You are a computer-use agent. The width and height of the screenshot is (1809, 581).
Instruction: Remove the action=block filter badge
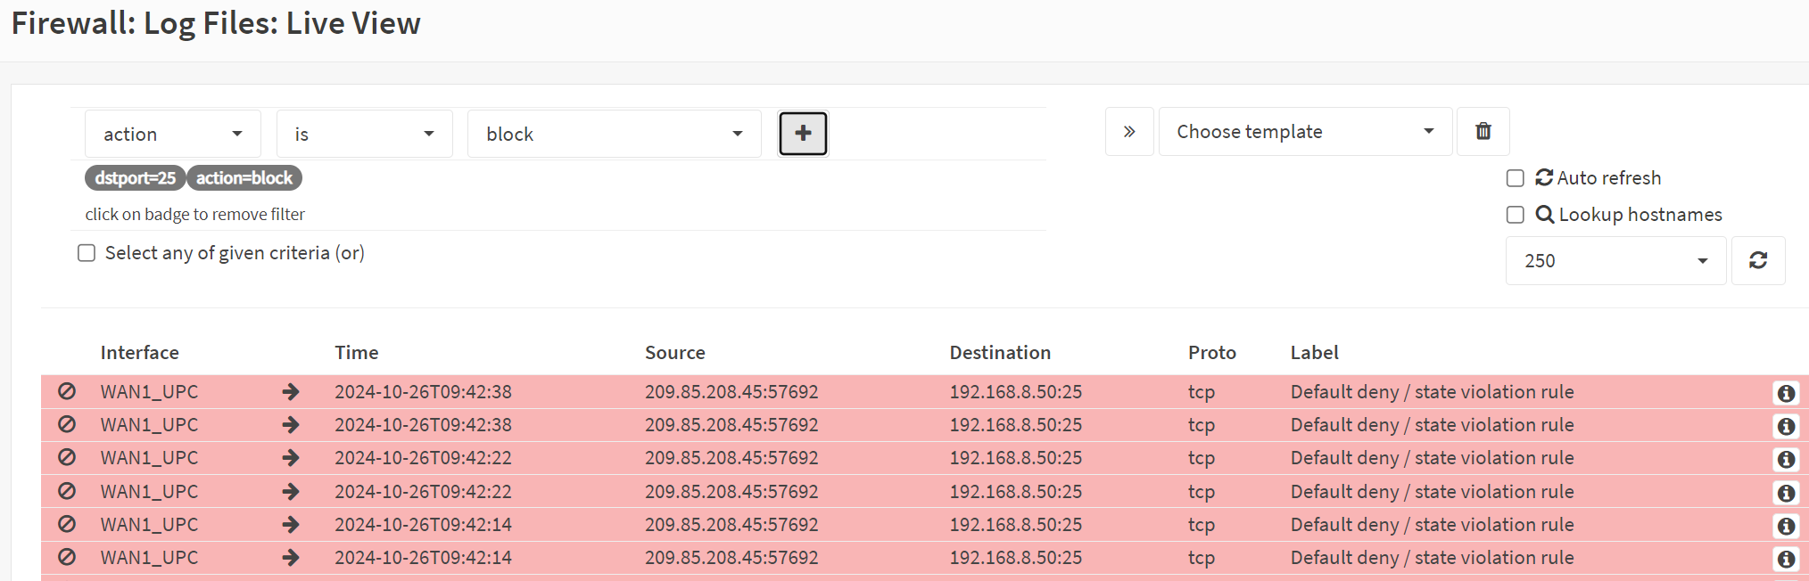[x=244, y=178]
